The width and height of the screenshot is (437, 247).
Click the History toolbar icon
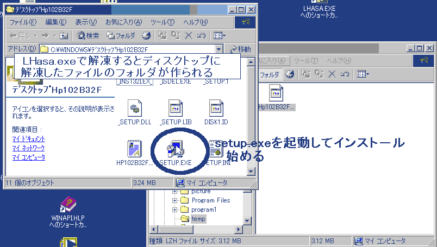pyautogui.click(x=146, y=36)
